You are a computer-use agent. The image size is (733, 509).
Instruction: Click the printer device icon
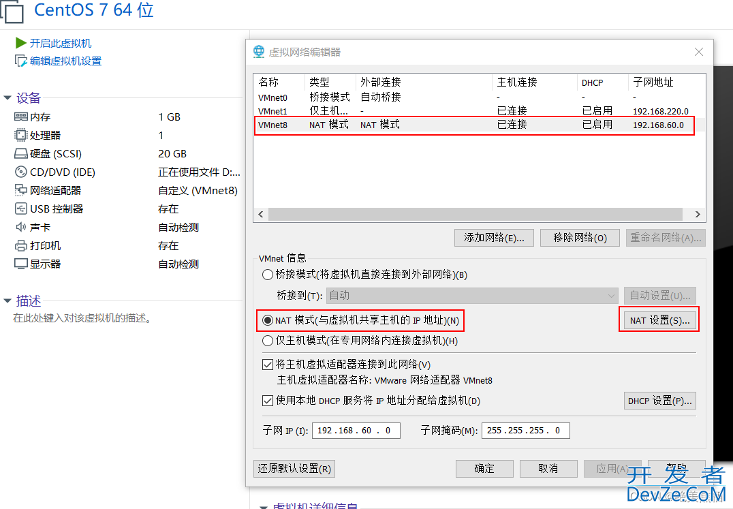coord(21,245)
